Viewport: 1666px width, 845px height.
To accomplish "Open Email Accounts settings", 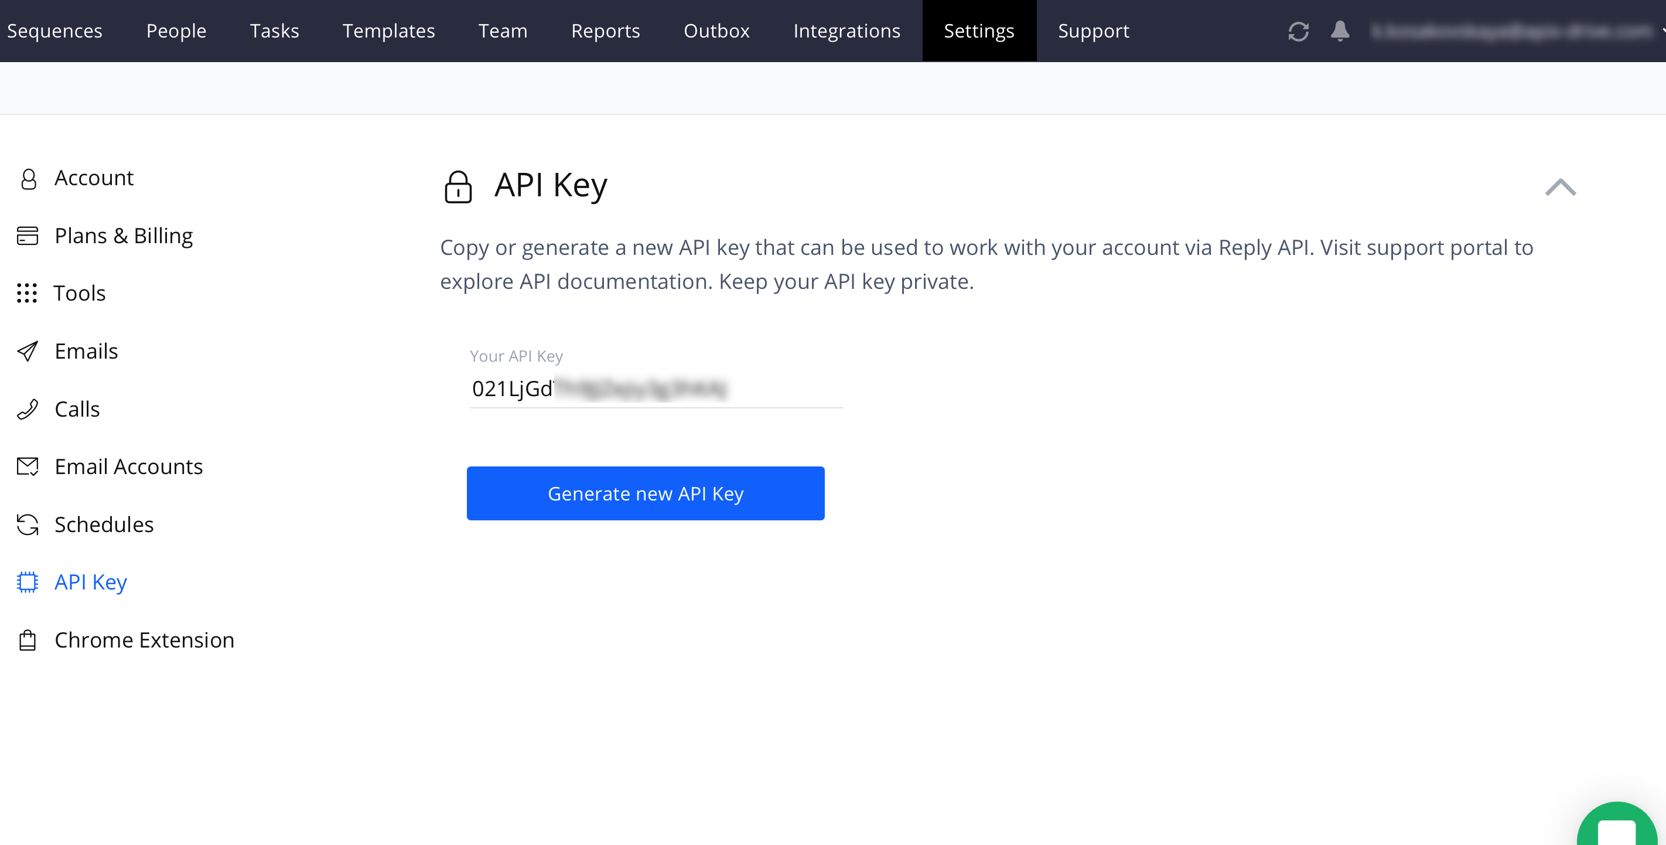I will click(129, 466).
